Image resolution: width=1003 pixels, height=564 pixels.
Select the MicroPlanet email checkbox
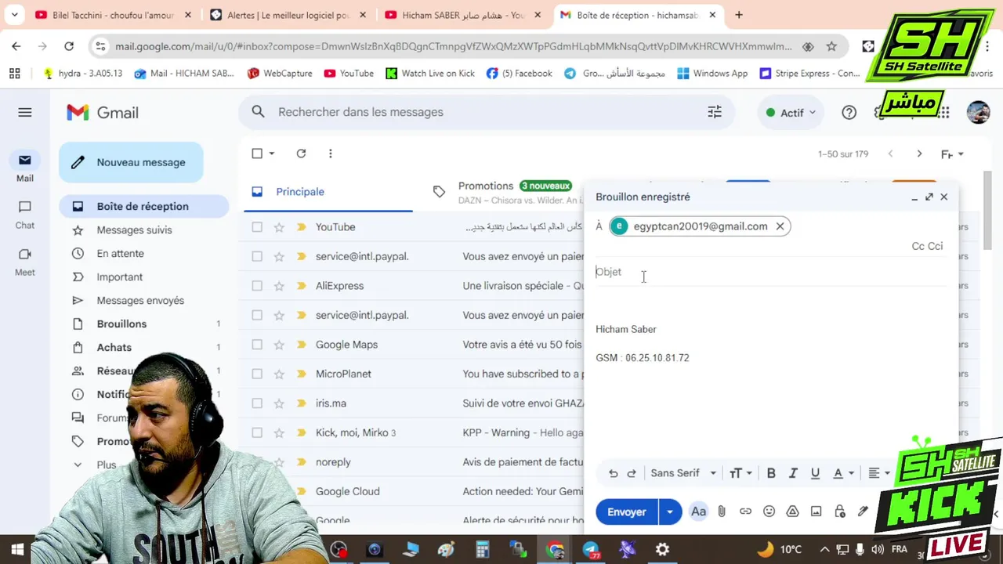[x=257, y=374]
